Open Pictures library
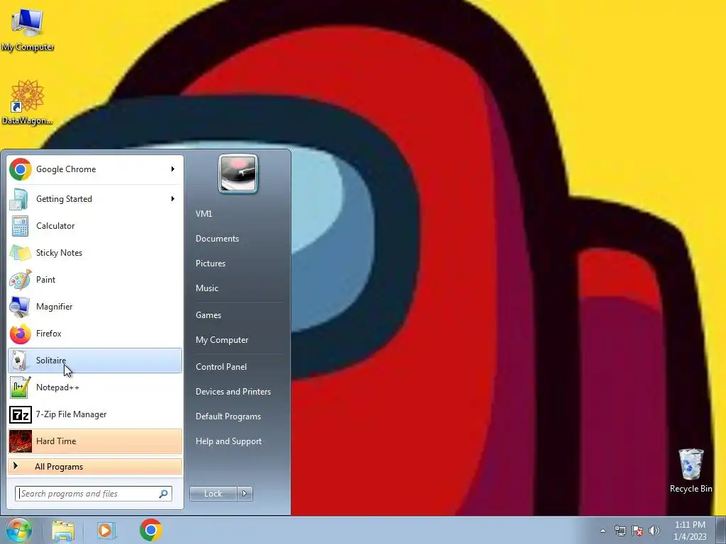Screen dimensions: 726x544 tap(211, 263)
